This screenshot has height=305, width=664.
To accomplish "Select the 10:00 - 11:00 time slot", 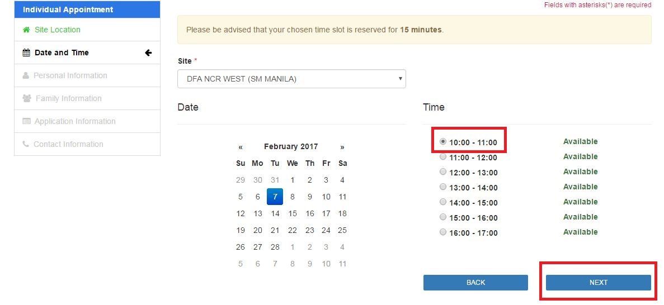I will coord(443,142).
